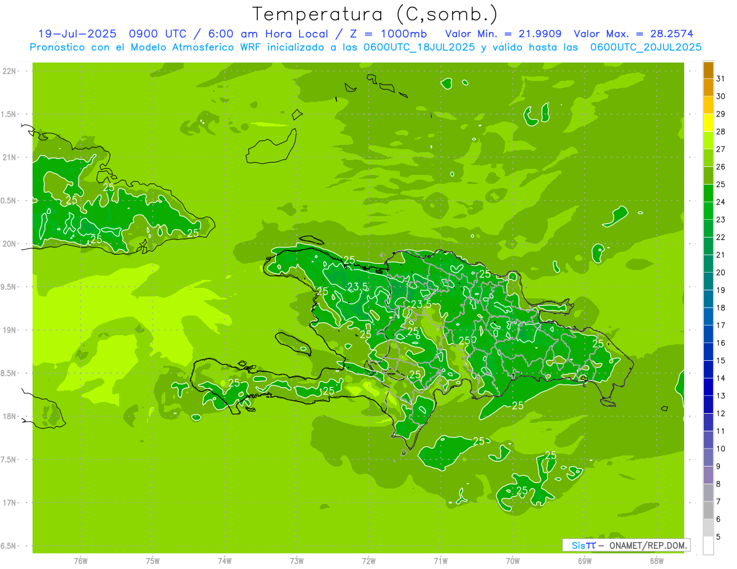Click the color bar swatch between 30 and 31
Image resolution: width=737 pixels, height=569 pixels.
pyautogui.click(x=708, y=88)
